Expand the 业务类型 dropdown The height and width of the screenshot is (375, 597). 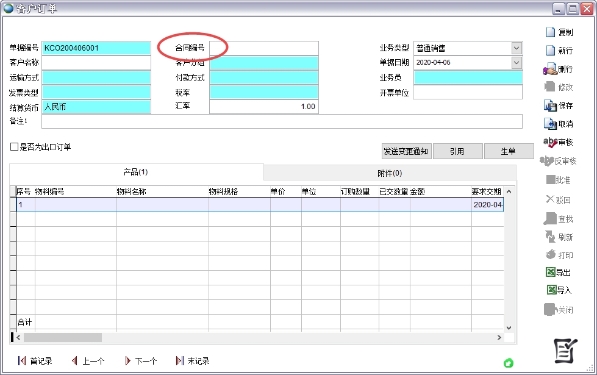tap(517, 48)
